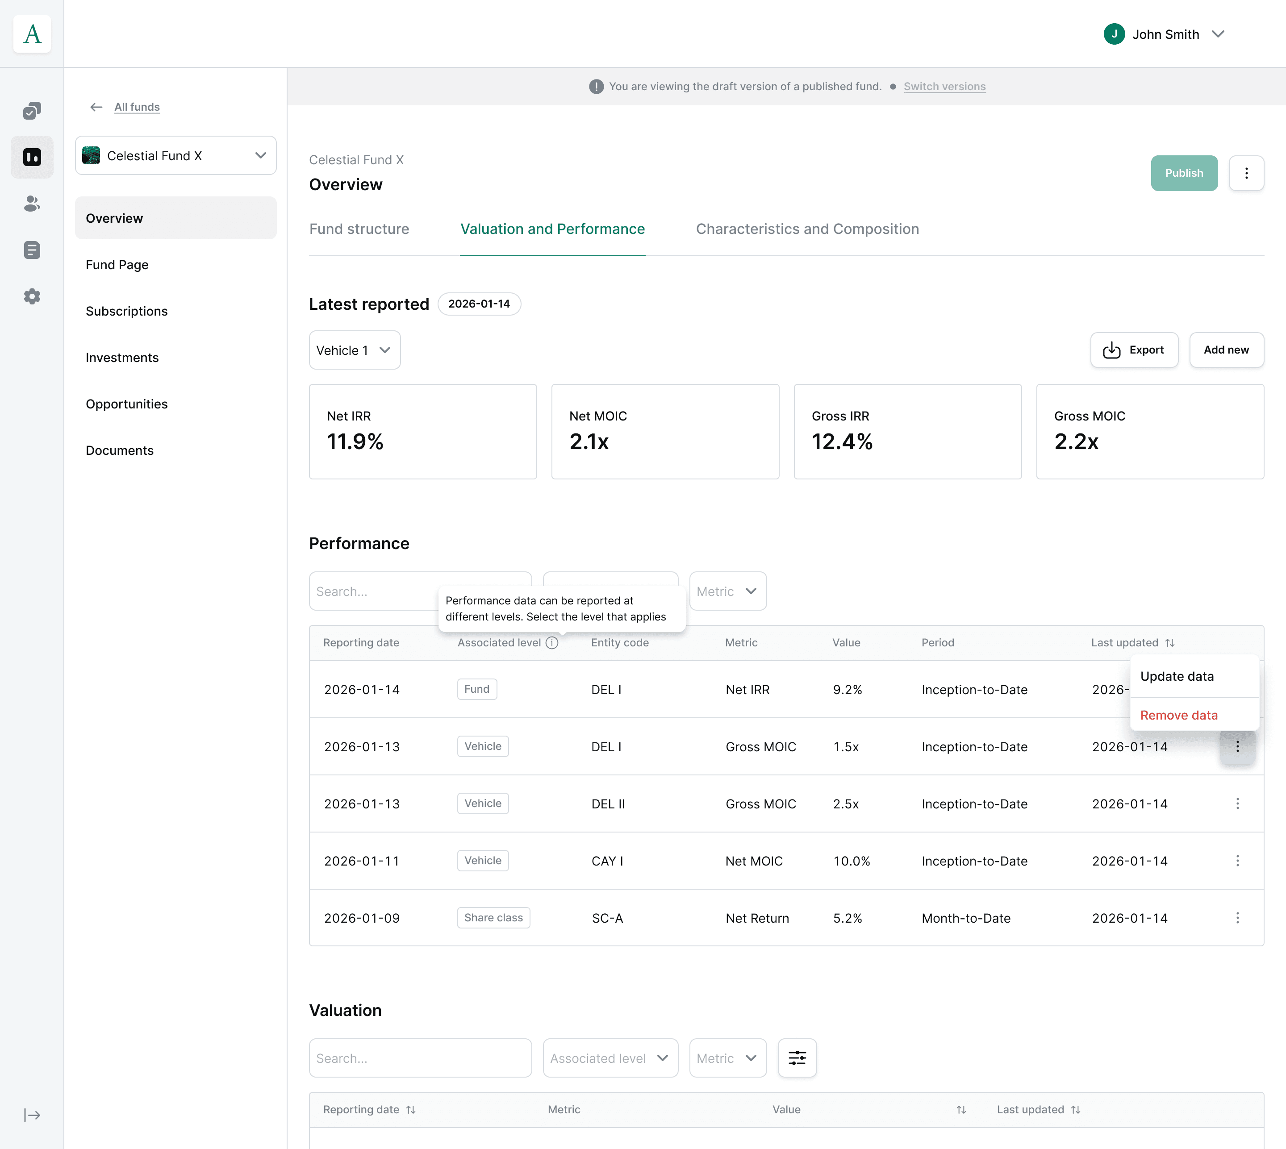1286x1149 pixels.
Task: Switch to Characteristics and Composition tab
Action: pyautogui.click(x=807, y=229)
